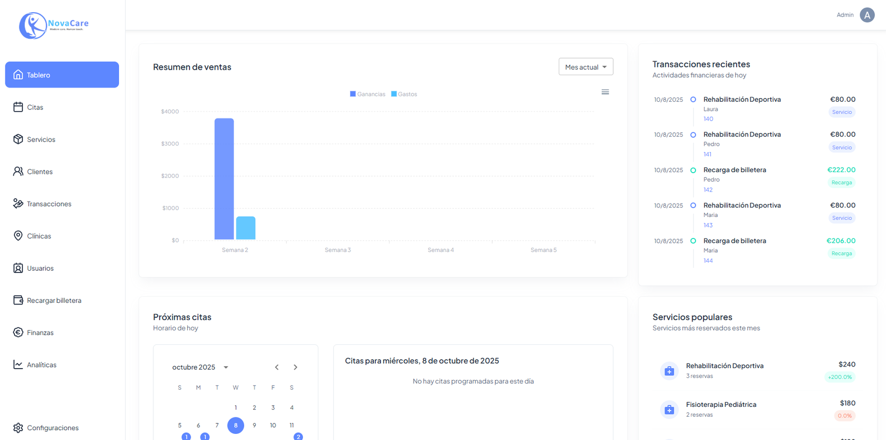Go to the previous calendar month
The height and width of the screenshot is (440, 886).
click(277, 367)
